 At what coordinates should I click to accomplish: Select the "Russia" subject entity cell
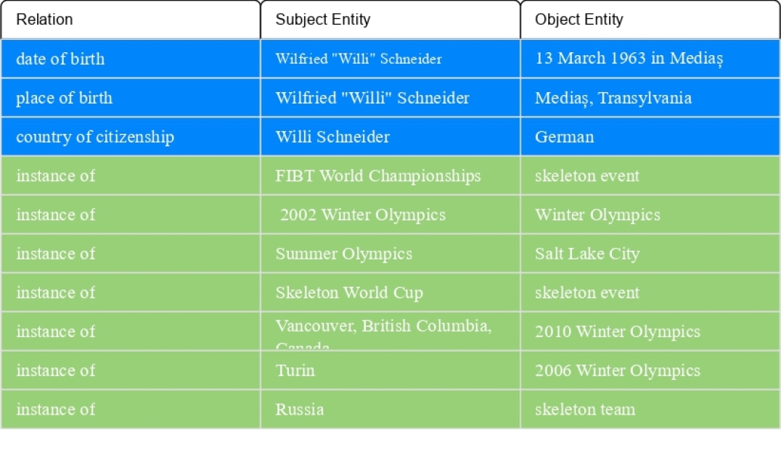[x=390, y=410]
